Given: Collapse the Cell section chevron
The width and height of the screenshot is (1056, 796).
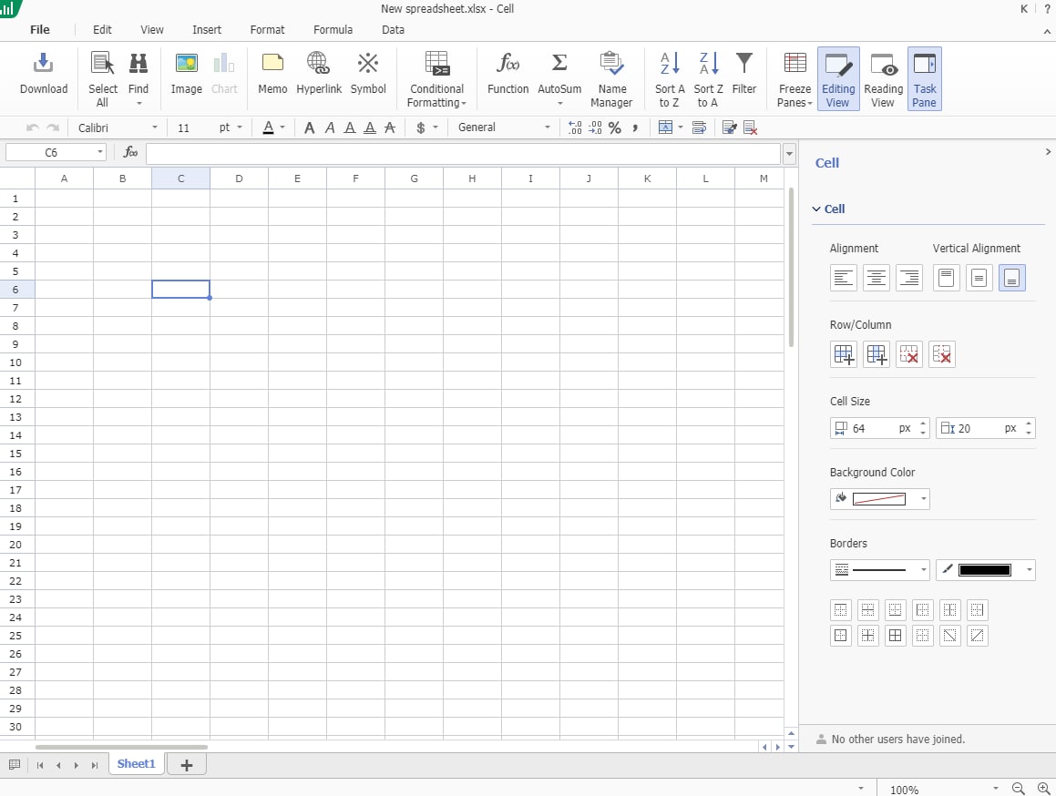Looking at the screenshot, I should pyautogui.click(x=816, y=209).
